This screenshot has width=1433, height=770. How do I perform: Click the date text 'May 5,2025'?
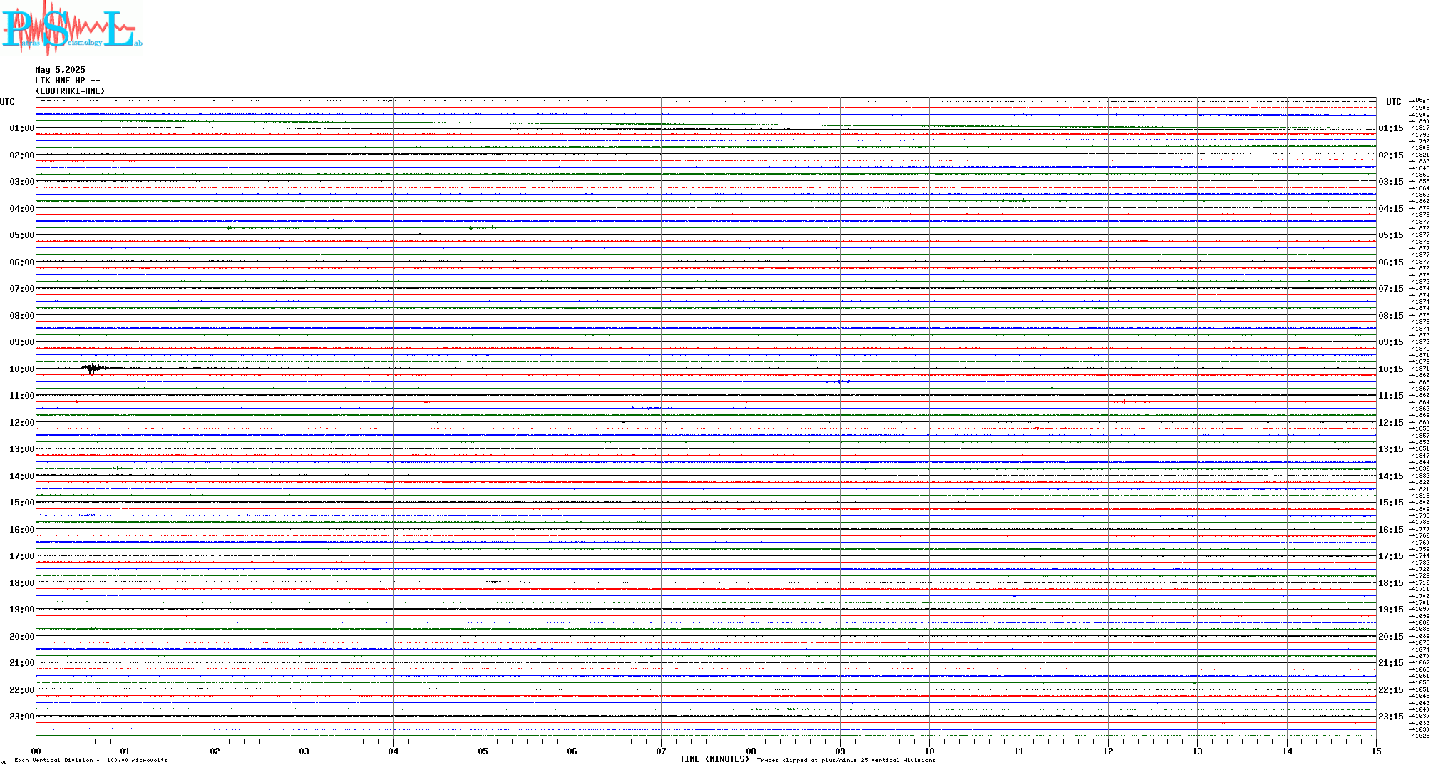click(60, 70)
